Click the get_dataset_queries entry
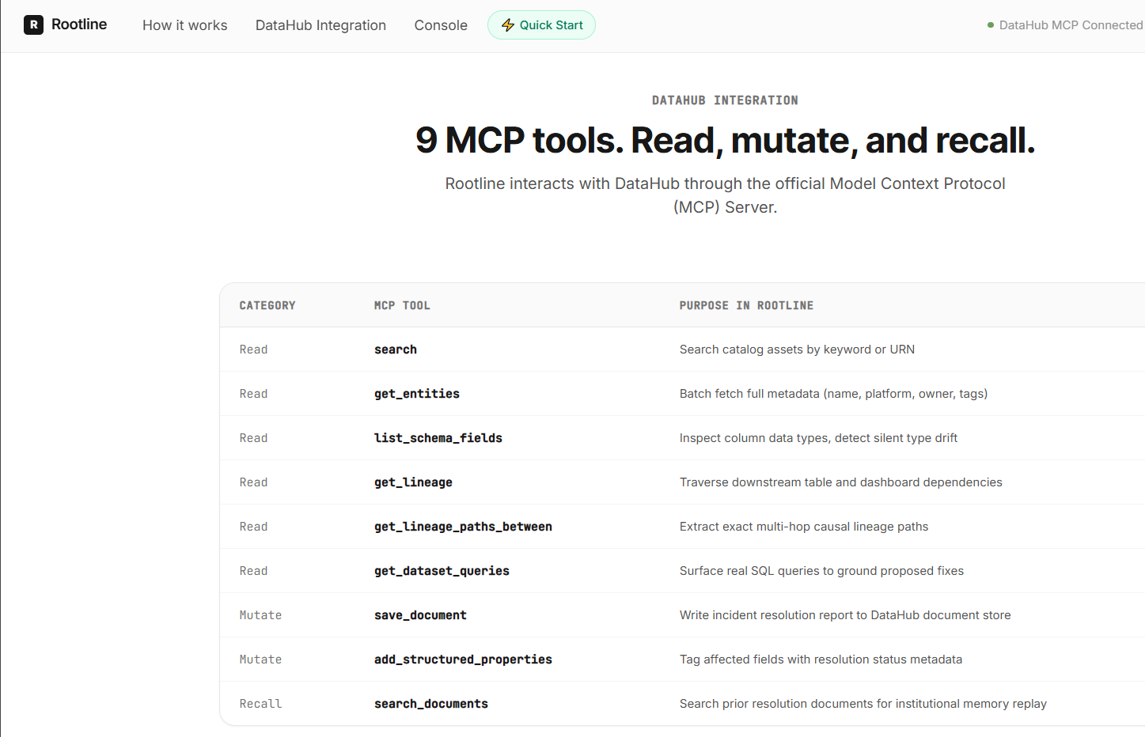This screenshot has width=1145, height=737. [x=442, y=571]
